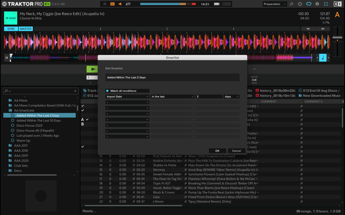Open the search magnifier refine dropdown
Viewport: 345px width, 215px height.
click(x=7, y=91)
